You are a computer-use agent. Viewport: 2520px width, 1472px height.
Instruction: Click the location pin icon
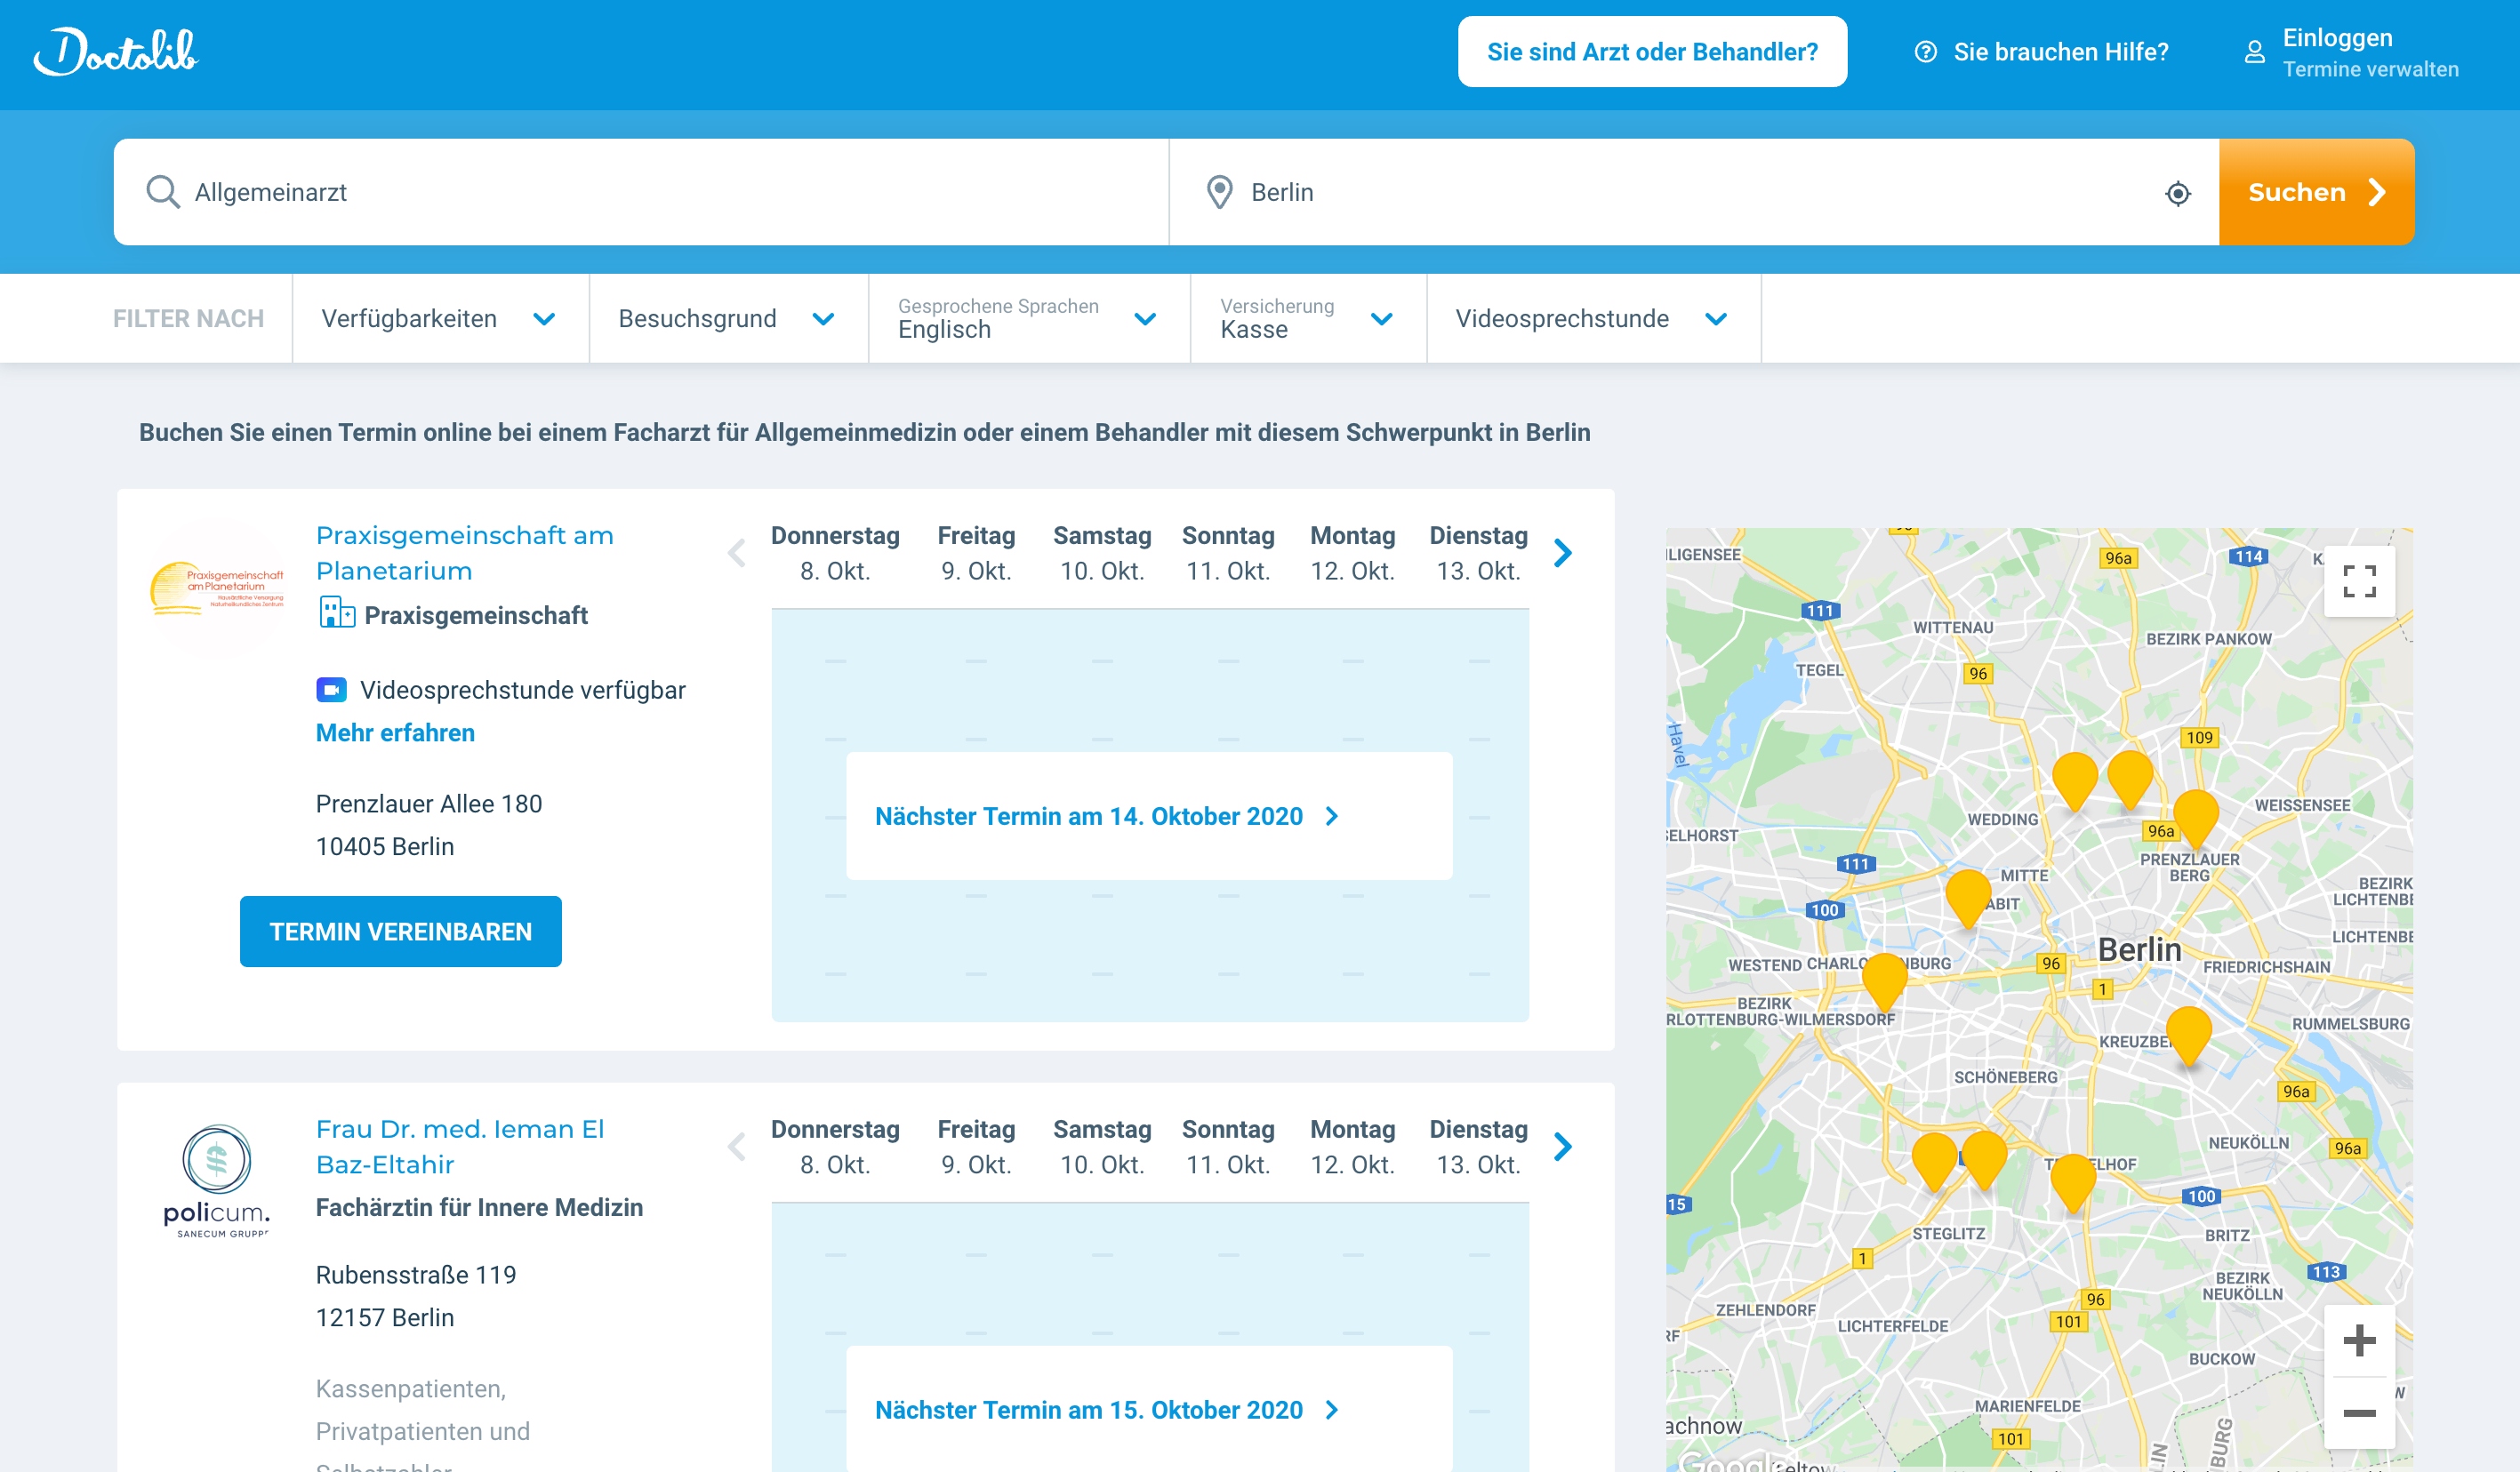1219,192
